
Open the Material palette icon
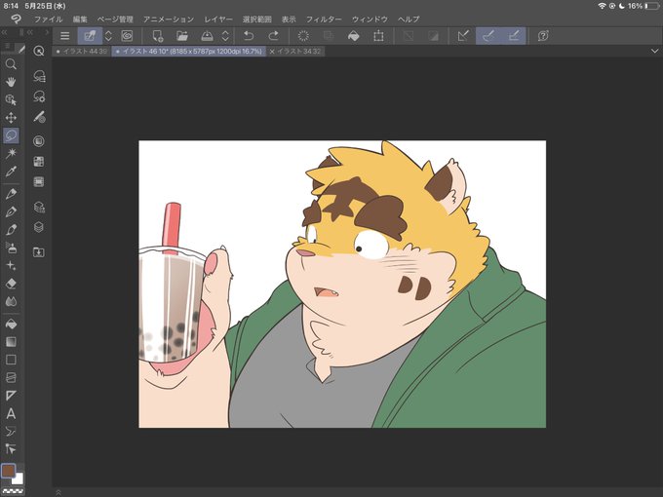click(x=39, y=252)
